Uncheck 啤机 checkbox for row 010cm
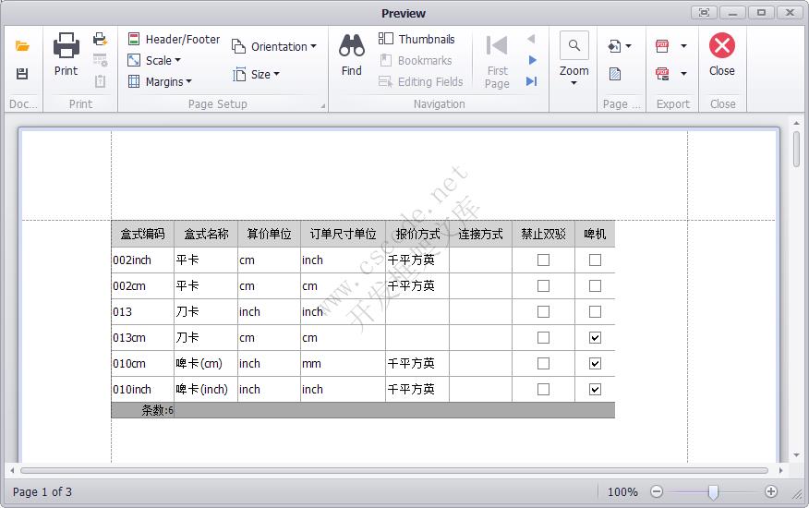The height and width of the screenshot is (508, 809). (x=595, y=363)
